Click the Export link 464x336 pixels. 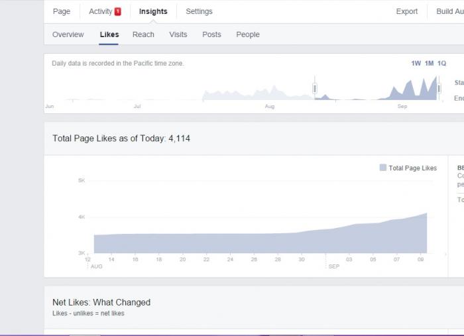407,11
